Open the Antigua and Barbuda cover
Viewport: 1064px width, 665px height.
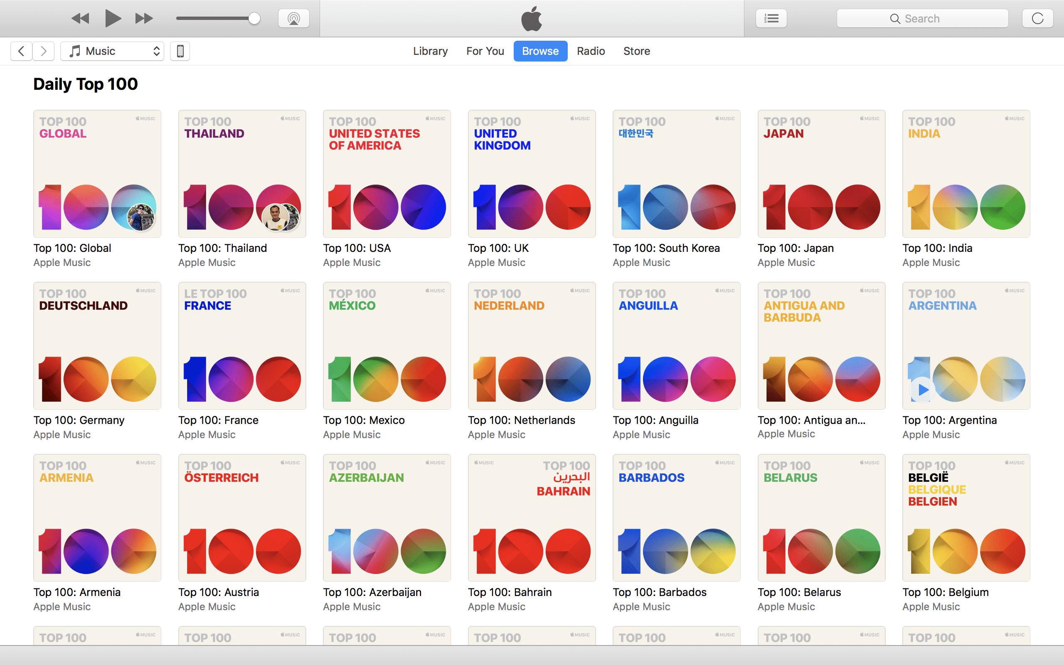click(x=821, y=346)
